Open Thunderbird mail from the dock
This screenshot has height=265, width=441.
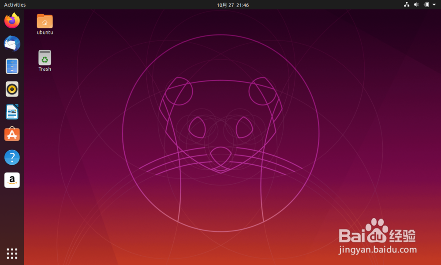tap(12, 43)
